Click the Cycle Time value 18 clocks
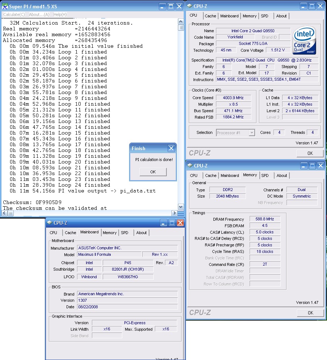327x360 pixels. click(264, 251)
